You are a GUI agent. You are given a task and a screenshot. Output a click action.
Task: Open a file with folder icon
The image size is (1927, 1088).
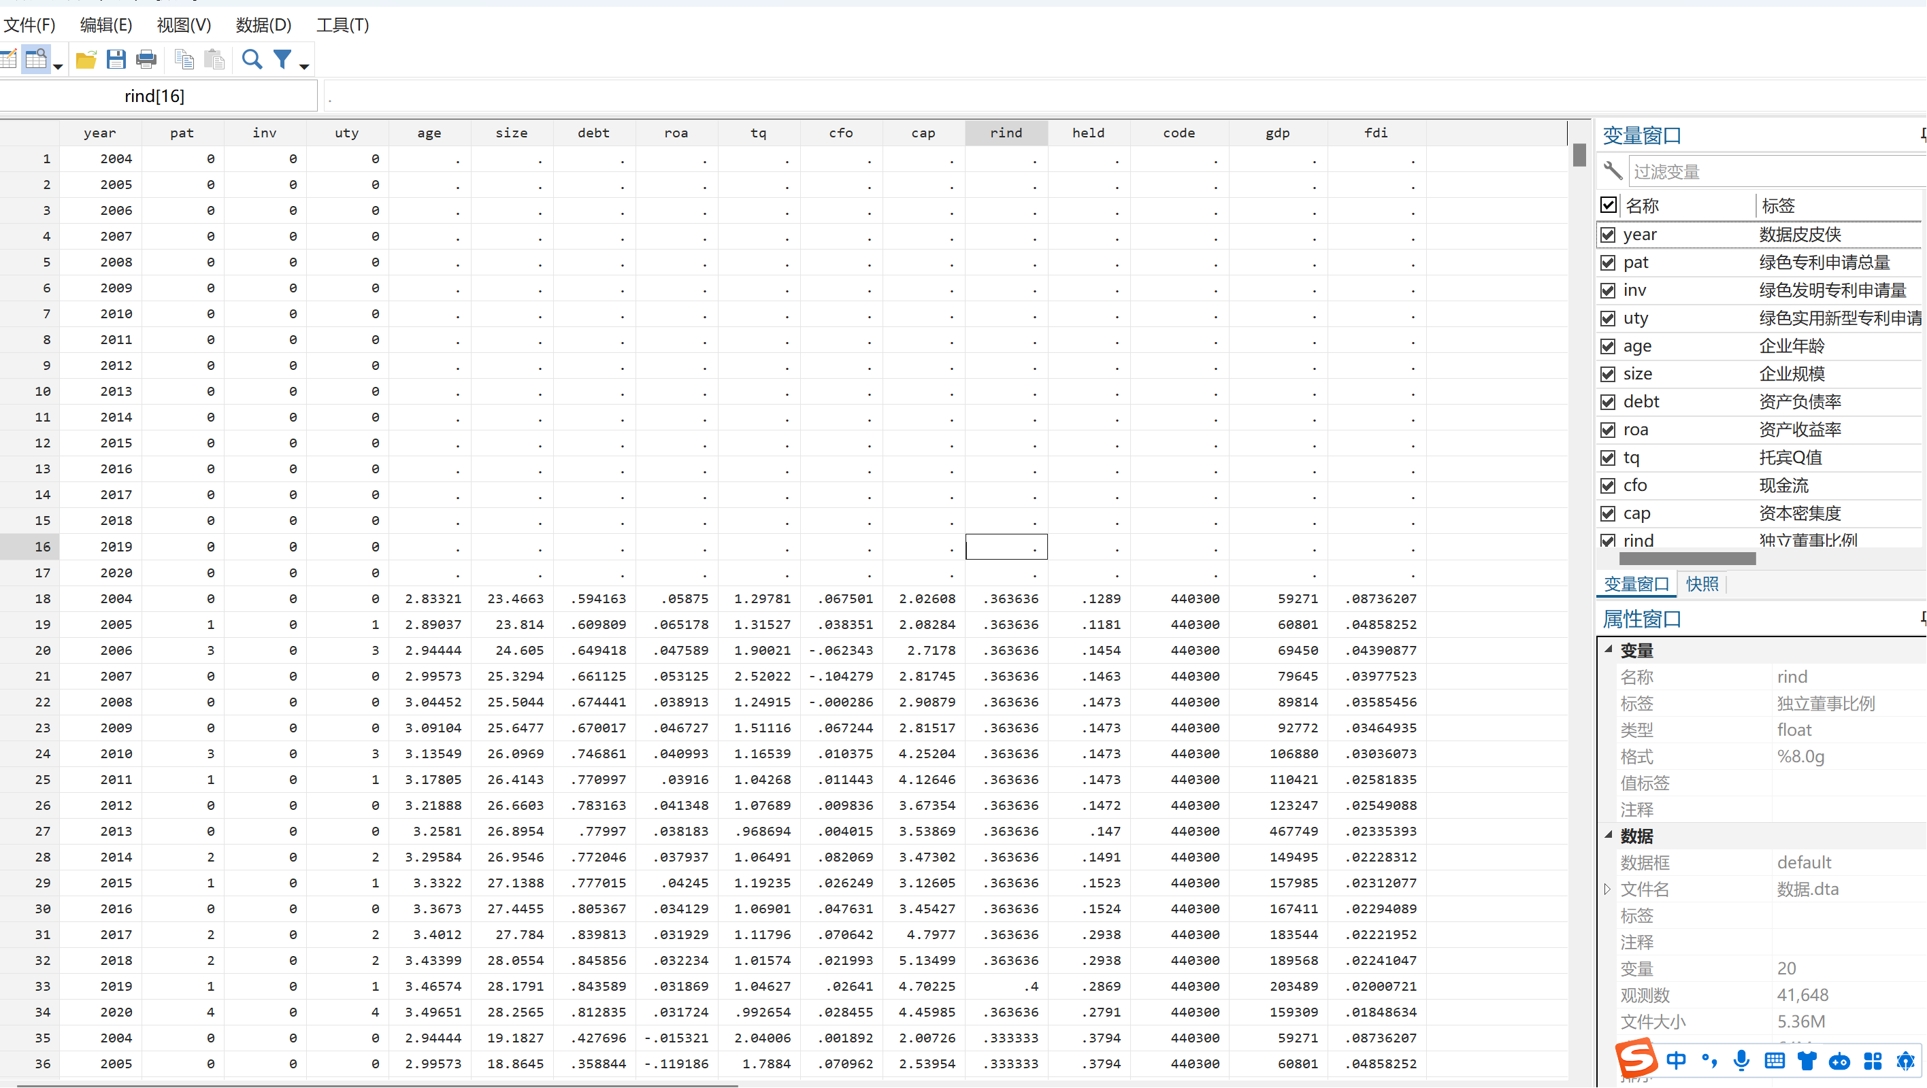(x=86, y=60)
